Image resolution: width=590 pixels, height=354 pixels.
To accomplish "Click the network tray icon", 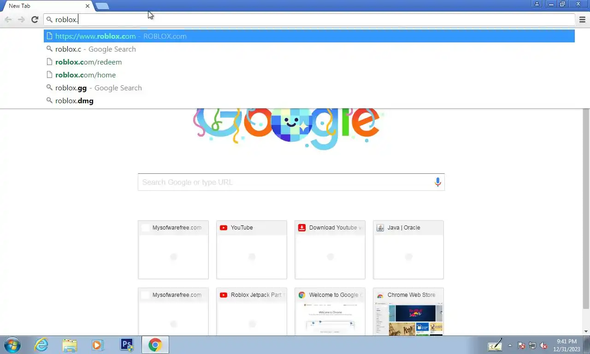I will click(532, 345).
